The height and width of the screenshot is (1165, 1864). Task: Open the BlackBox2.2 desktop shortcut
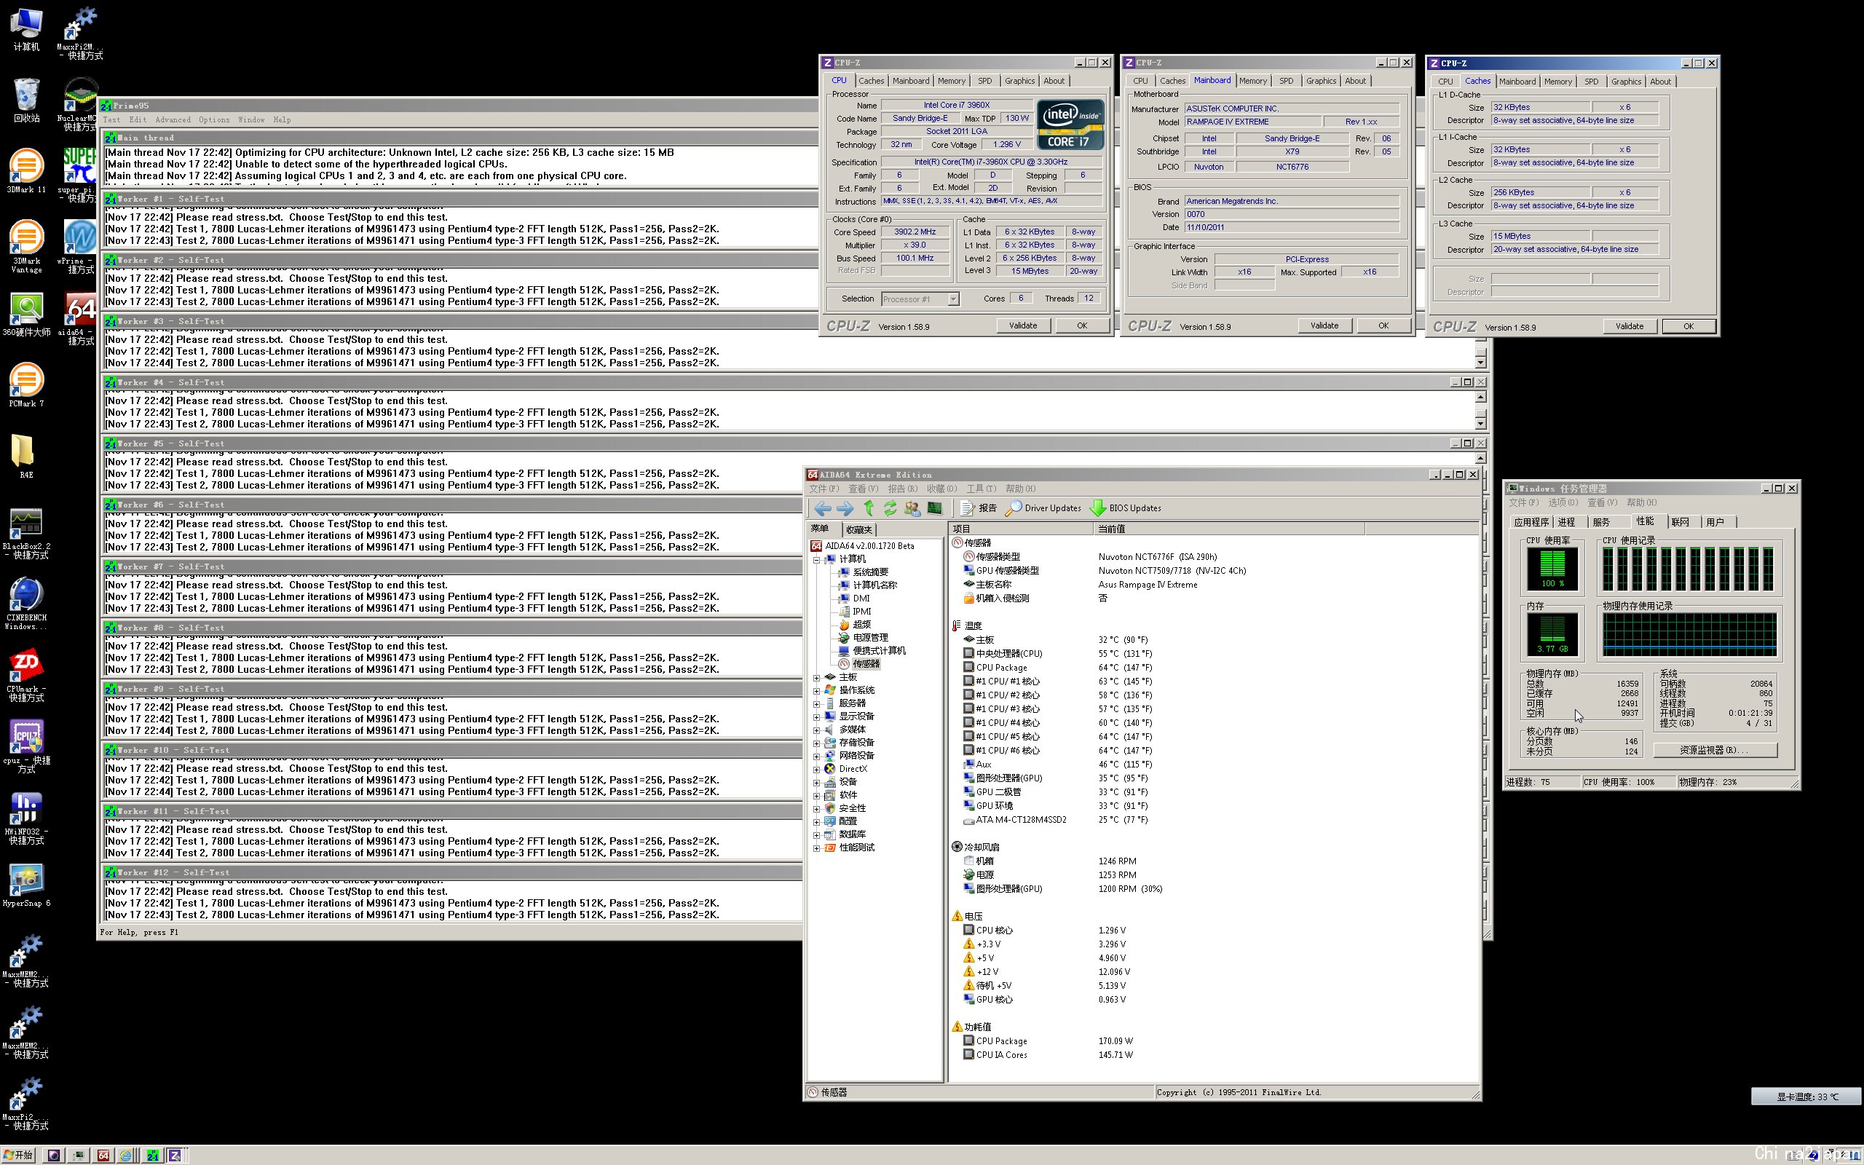[26, 532]
